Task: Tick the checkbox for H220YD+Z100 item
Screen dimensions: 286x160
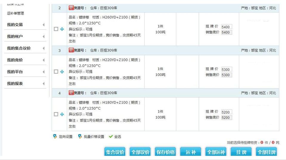Action: 56,72
